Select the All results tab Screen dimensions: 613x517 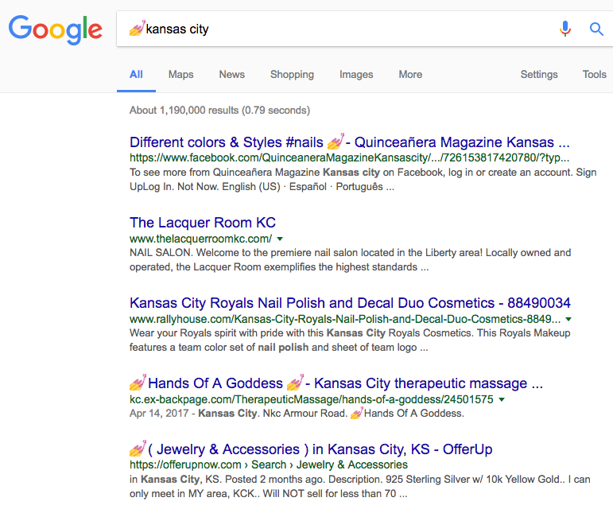point(136,74)
